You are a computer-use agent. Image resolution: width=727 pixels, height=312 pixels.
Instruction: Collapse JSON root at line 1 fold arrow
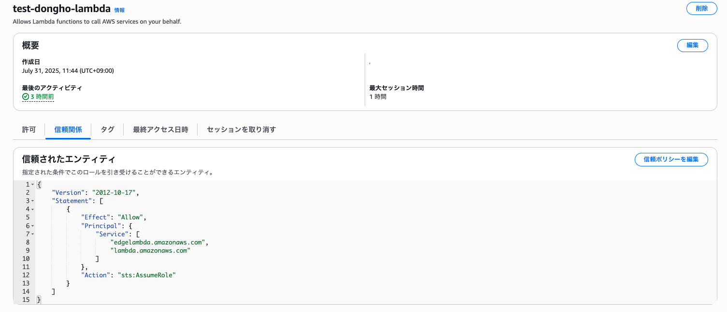(x=32, y=185)
